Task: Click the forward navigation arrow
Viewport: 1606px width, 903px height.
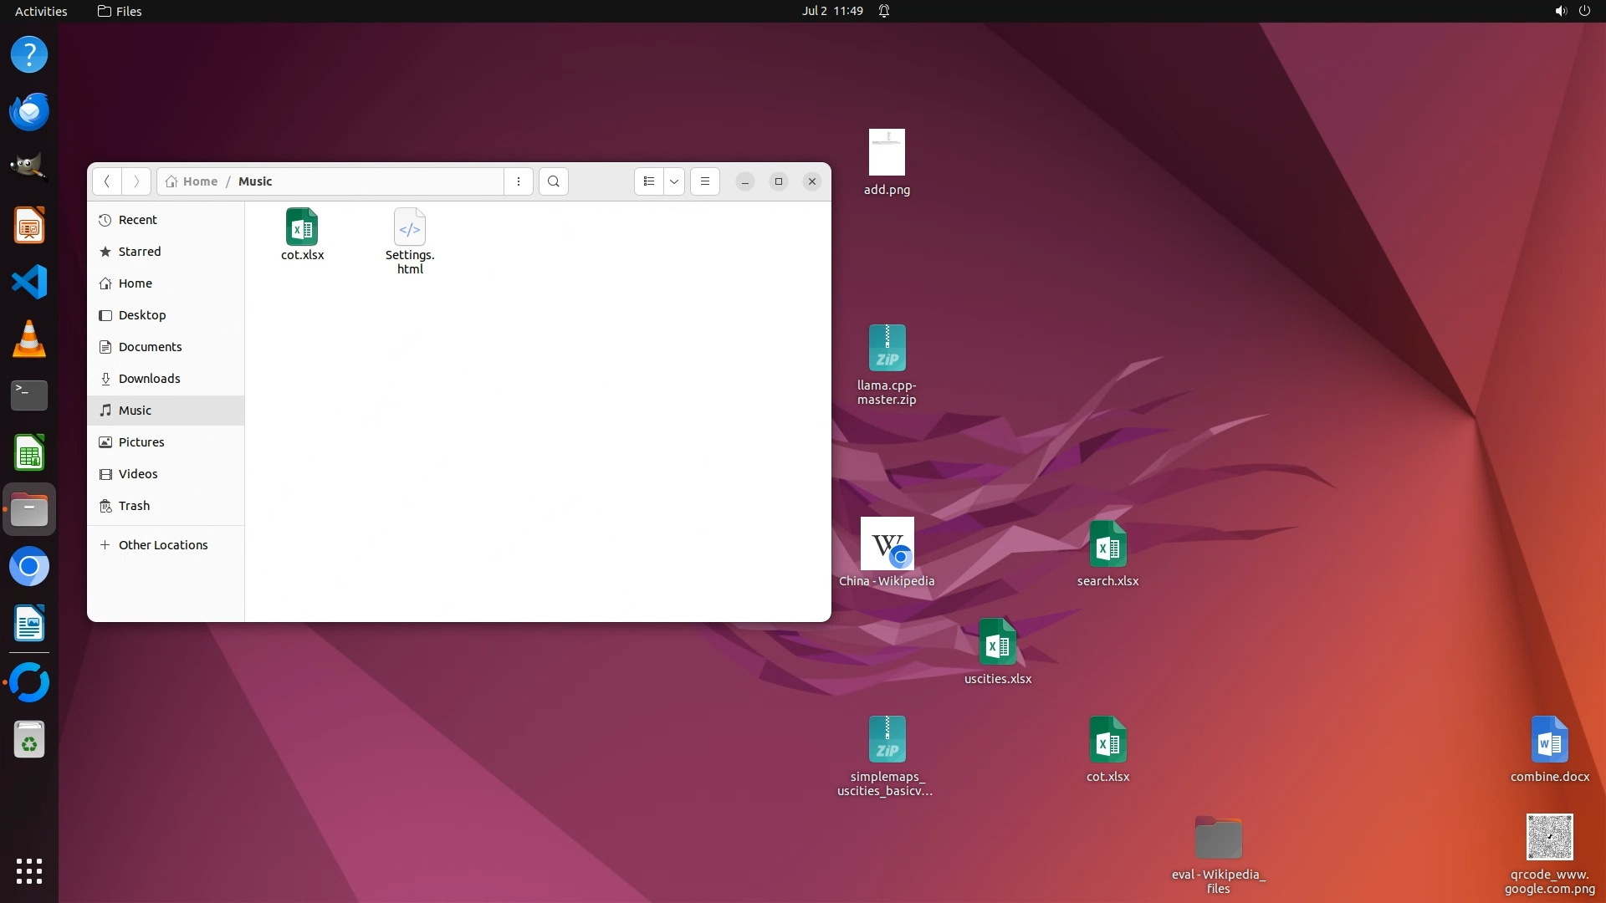Action: pyautogui.click(x=136, y=181)
